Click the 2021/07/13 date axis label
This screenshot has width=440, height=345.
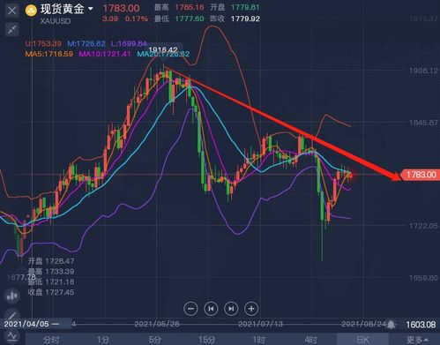click(x=260, y=324)
